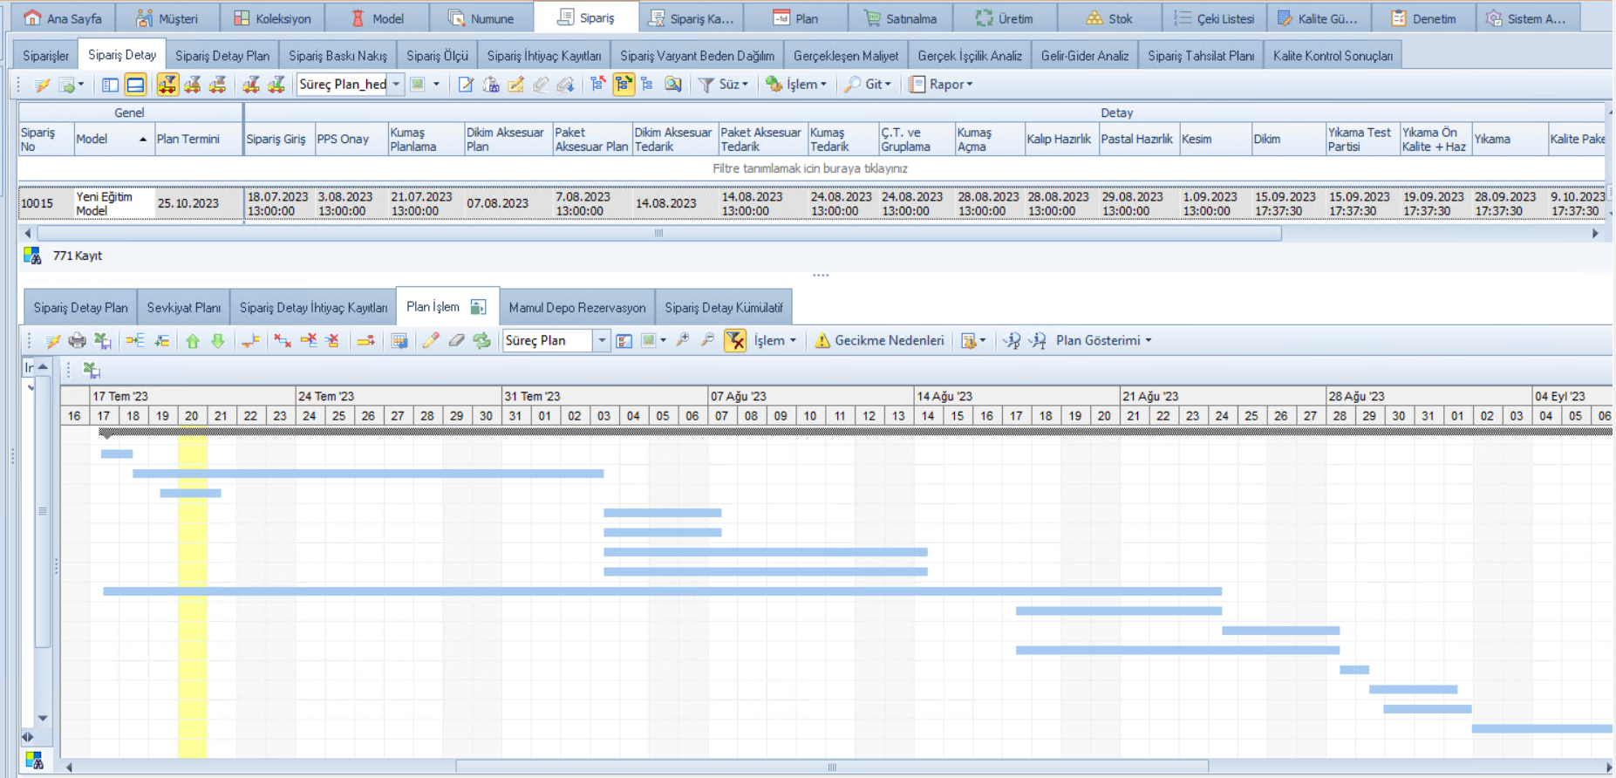Image resolution: width=1616 pixels, height=778 pixels.
Task: Click the Plan Termini cell 25.10.2023
Action: point(198,203)
